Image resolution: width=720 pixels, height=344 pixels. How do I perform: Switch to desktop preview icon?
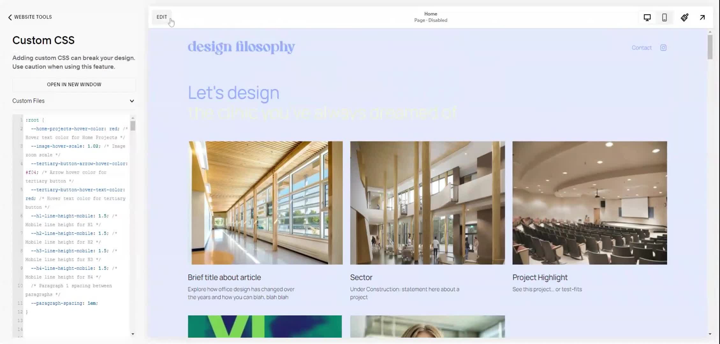[x=647, y=18]
